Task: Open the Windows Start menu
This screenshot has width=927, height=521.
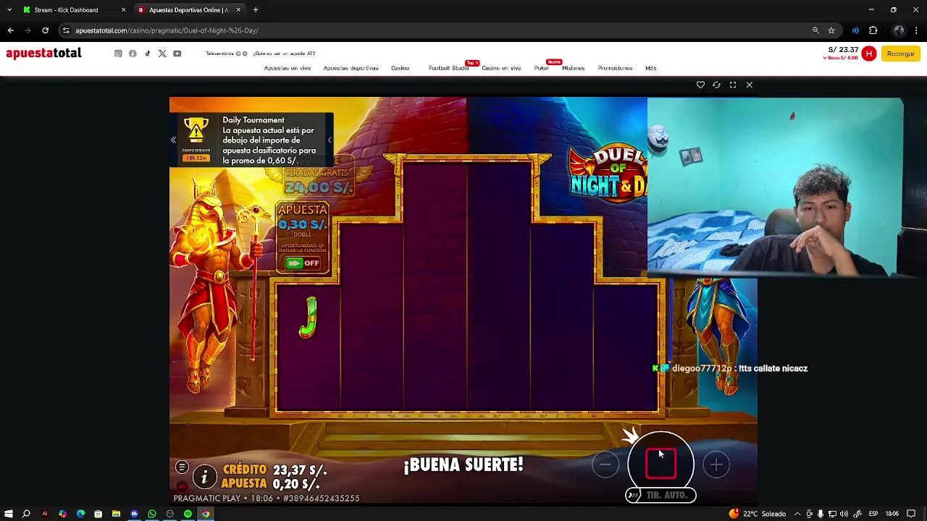Action: (x=8, y=514)
